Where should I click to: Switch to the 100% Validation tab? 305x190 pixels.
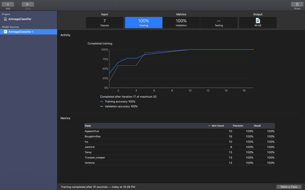(x=181, y=22)
